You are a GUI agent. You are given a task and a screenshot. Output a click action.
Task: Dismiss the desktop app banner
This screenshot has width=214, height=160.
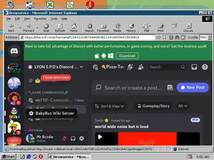coord(205,46)
